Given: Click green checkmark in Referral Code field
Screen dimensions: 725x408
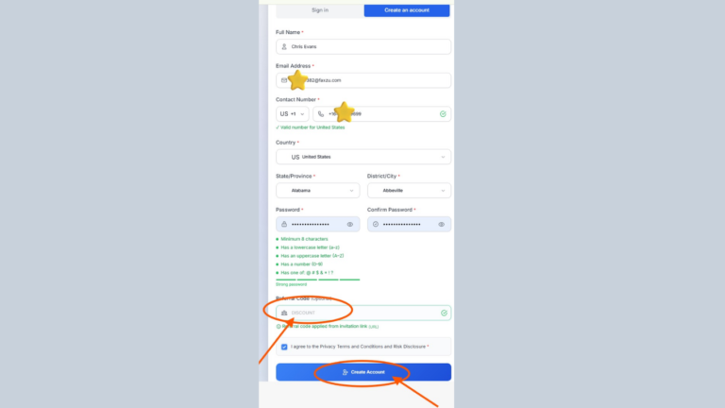Looking at the screenshot, I should click(444, 314).
